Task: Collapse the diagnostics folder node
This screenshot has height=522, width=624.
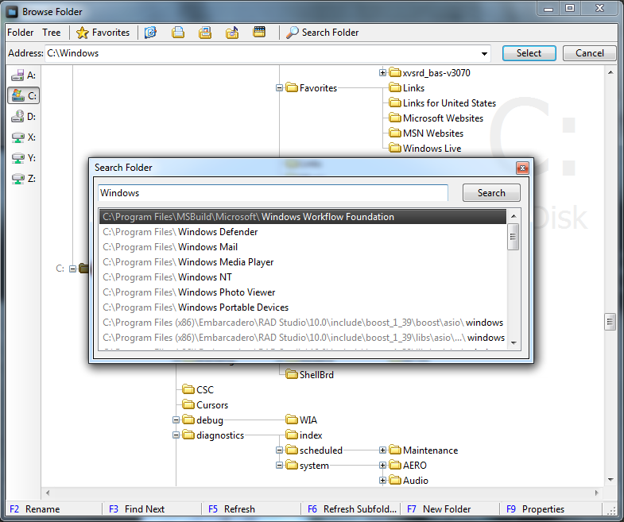Action: [x=176, y=435]
